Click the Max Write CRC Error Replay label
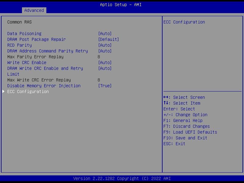 39,80
